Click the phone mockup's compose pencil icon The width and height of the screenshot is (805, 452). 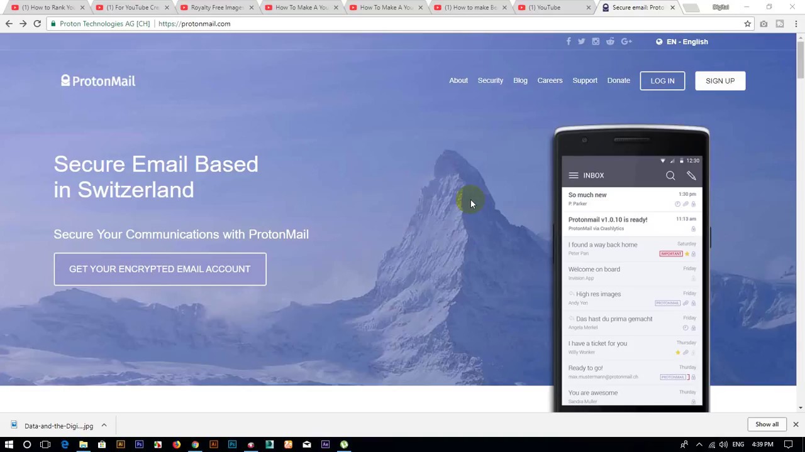[x=691, y=176]
